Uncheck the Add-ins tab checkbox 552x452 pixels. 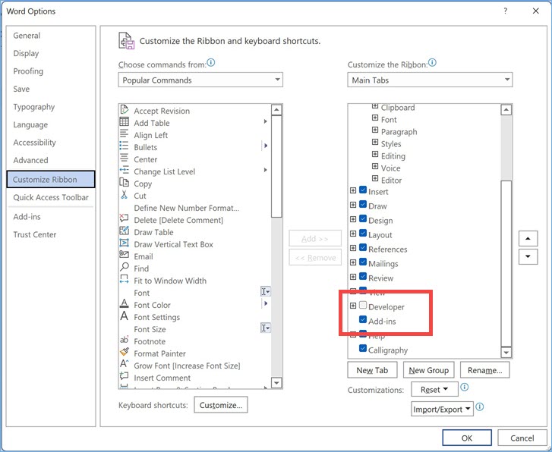coord(363,322)
